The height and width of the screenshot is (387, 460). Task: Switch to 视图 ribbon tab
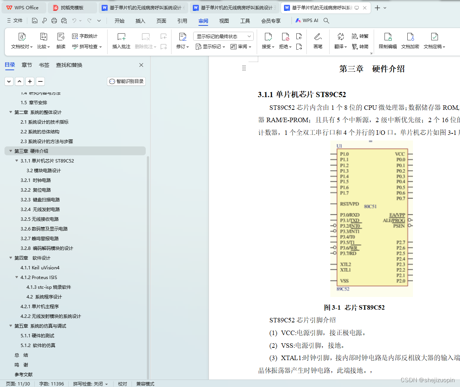click(x=224, y=21)
